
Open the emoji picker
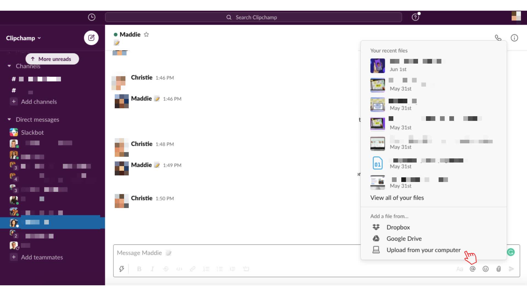(x=486, y=269)
